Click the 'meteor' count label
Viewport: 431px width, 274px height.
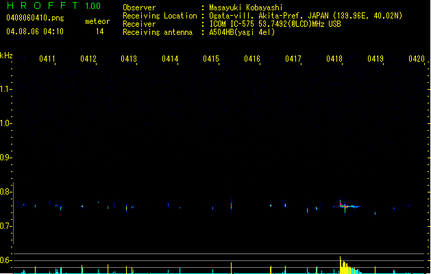coord(97,21)
